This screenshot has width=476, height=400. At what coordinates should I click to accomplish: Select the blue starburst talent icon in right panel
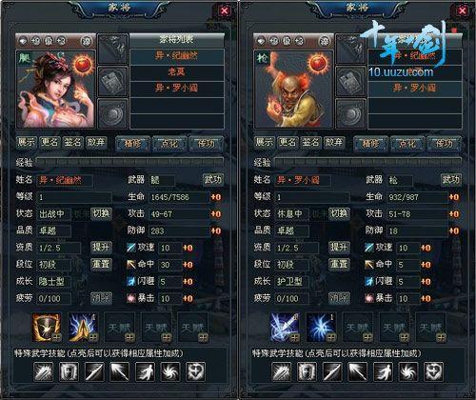pos(321,327)
